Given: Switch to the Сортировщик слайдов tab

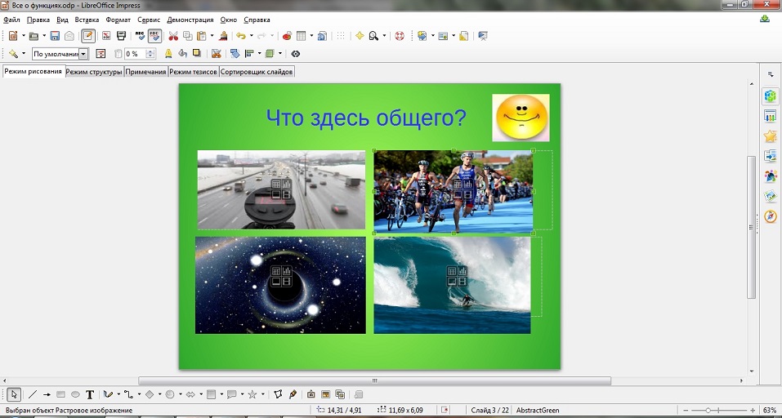Looking at the screenshot, I should coord(257,72).
